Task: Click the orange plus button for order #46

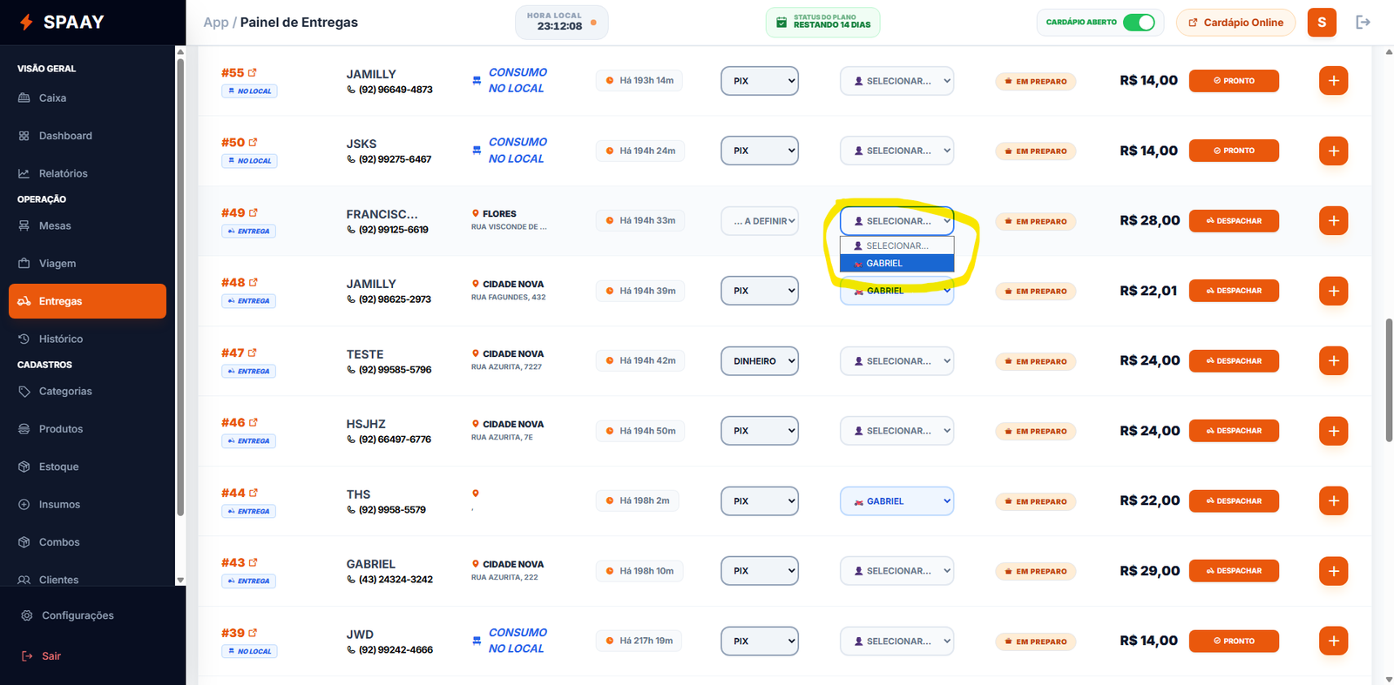Action: 1333,431
